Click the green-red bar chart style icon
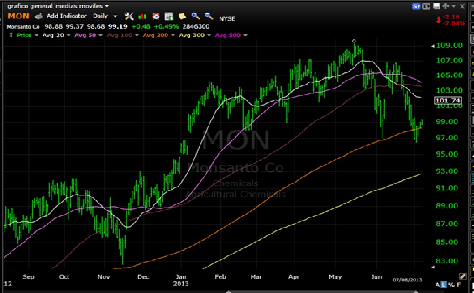 [x=142, y=17]
